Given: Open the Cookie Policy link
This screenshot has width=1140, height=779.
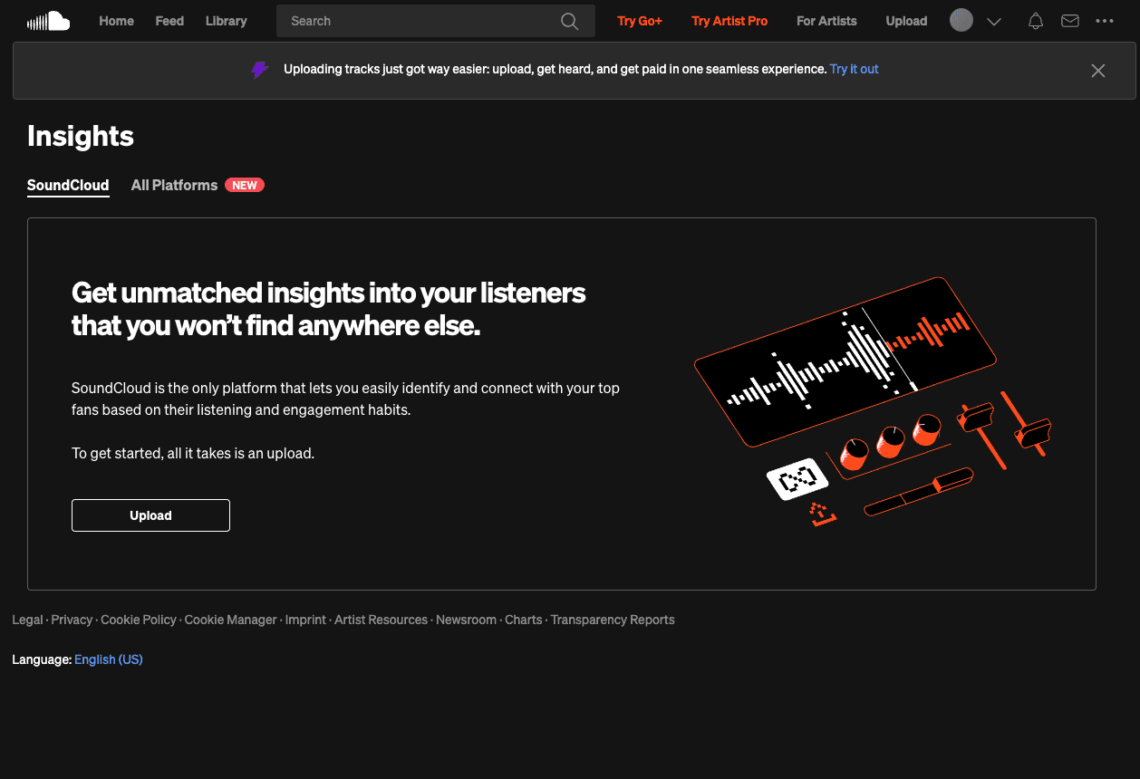Looking at the screenshot, I should pyautogui.click(x=139, y=620).
